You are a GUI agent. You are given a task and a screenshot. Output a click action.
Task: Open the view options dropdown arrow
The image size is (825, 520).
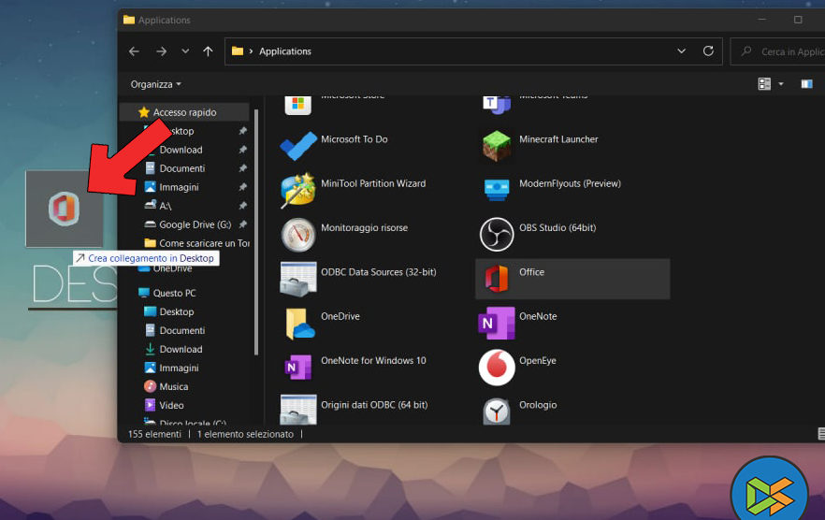781,84
